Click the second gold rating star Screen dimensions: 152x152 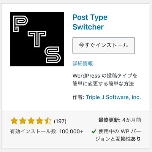pos(22,121)
